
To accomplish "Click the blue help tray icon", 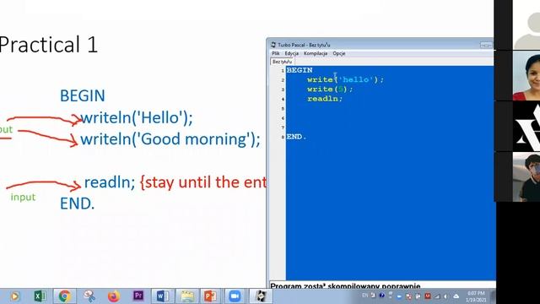I will pos(381,296).
